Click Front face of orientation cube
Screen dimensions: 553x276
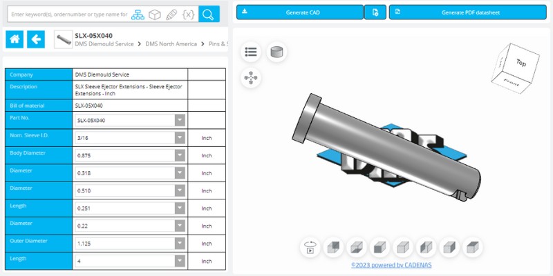[512, 83]
